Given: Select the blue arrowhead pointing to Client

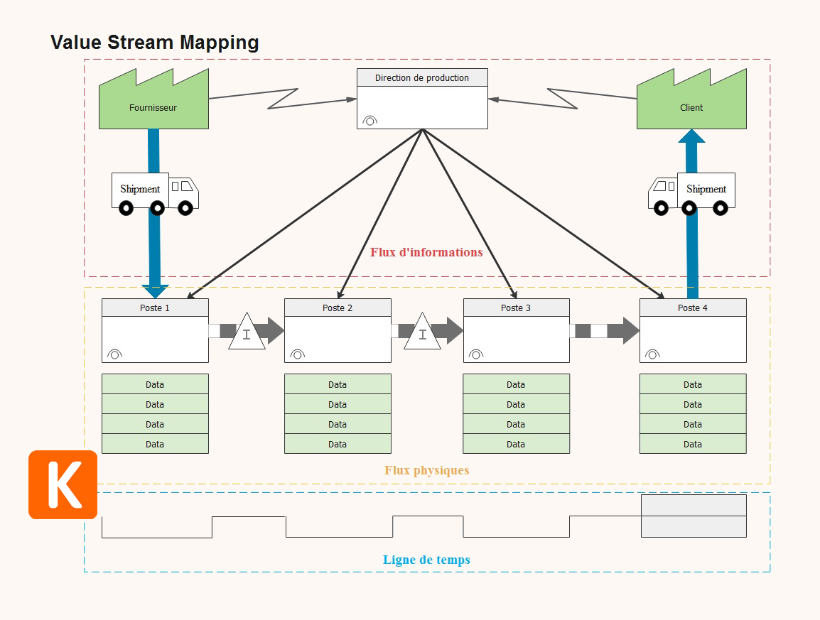Looking at the screenshot, I should click(x=691, y=136).
